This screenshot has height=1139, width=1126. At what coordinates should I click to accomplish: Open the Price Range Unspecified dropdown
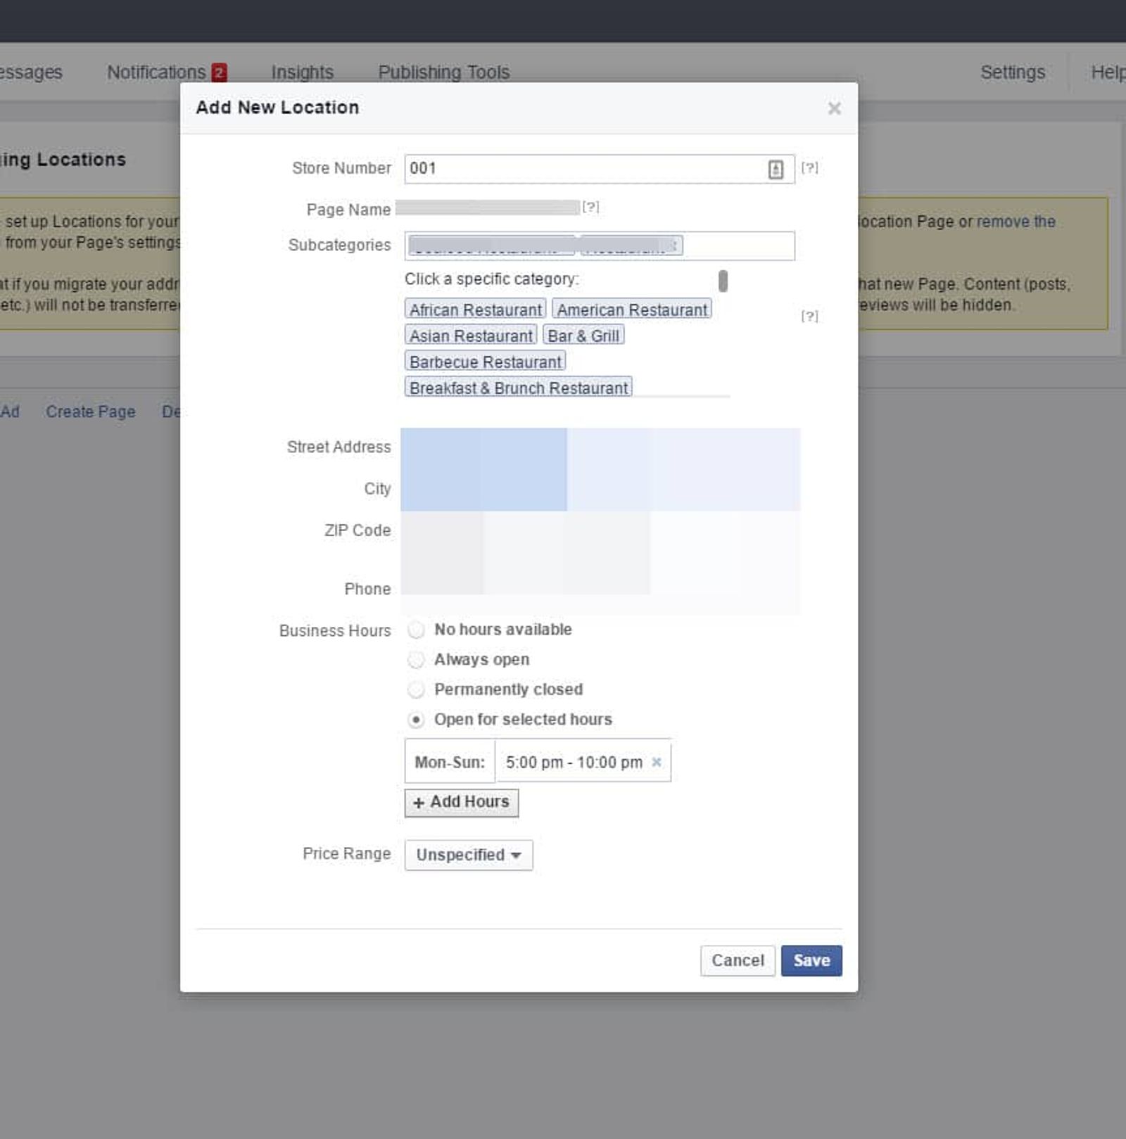click(x=469, y=855)
